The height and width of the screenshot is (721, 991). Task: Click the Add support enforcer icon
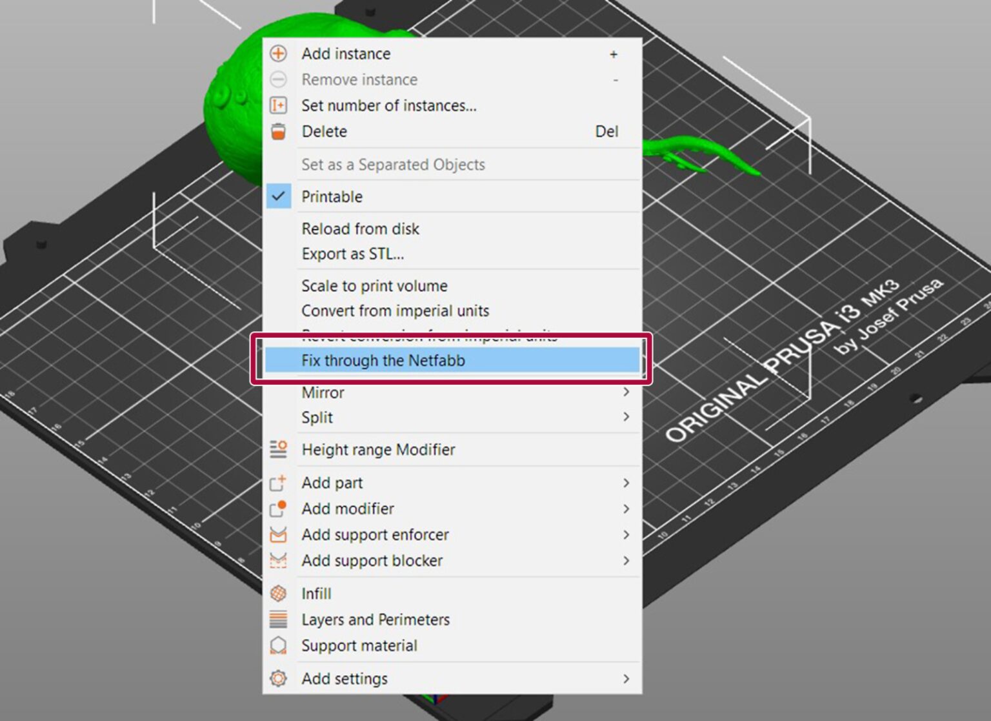(278, 534)
